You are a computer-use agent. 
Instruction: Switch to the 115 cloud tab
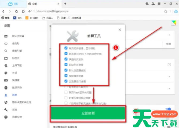(13, 4)
